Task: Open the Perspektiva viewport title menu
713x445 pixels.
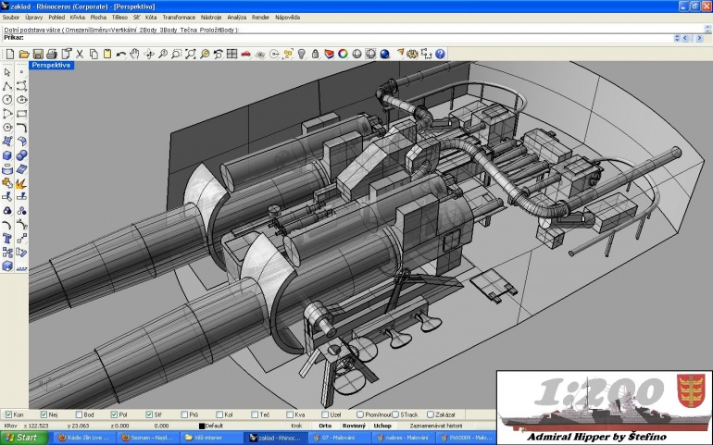Action: (x=51, y=66)
